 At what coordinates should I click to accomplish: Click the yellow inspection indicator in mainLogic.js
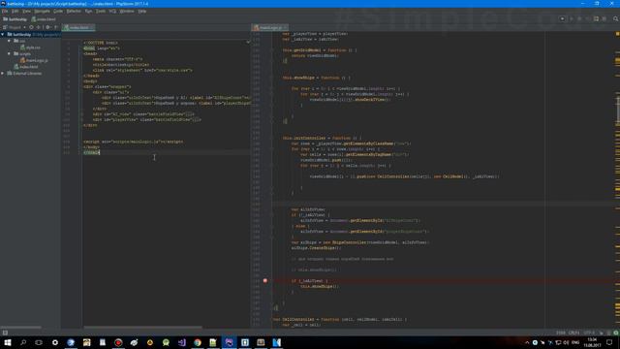coord(617,34)
